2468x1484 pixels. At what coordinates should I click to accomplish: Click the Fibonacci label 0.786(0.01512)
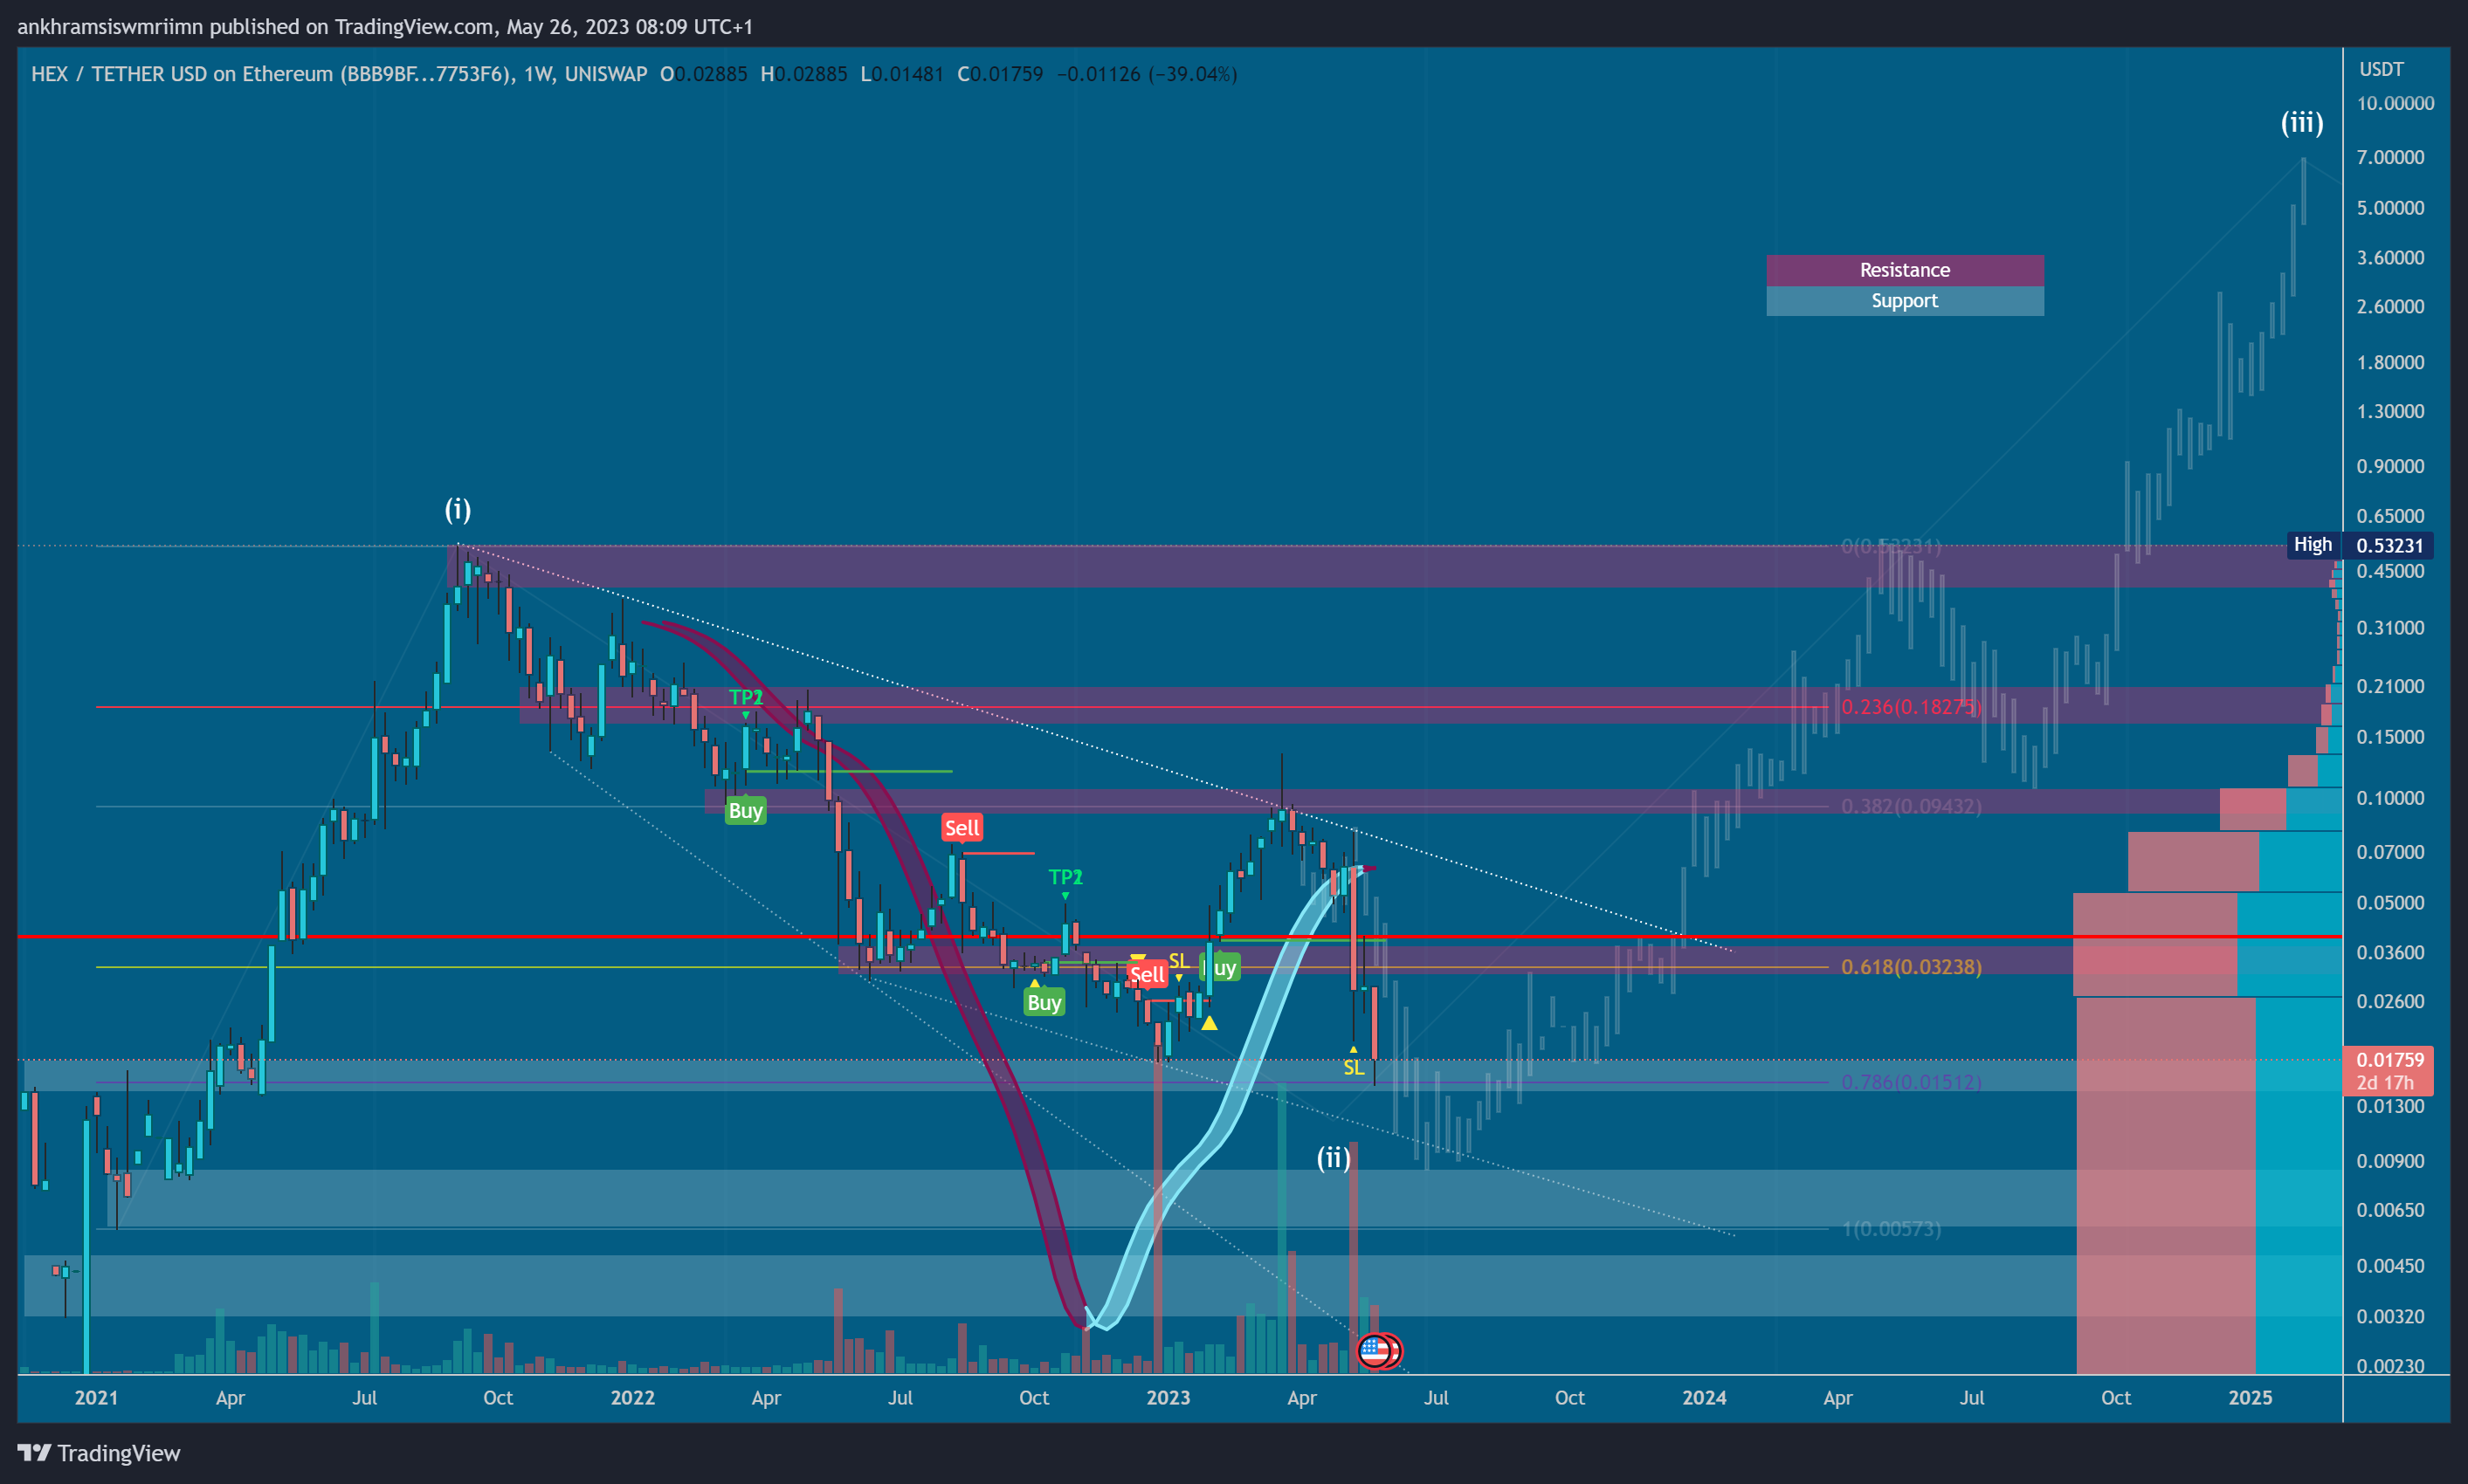1911,1082
